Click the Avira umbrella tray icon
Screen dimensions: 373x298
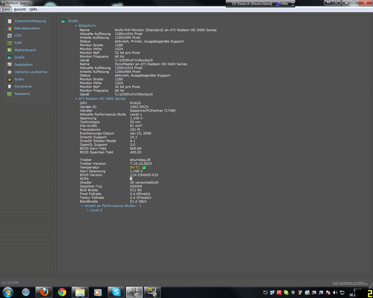tap(279, 292)
